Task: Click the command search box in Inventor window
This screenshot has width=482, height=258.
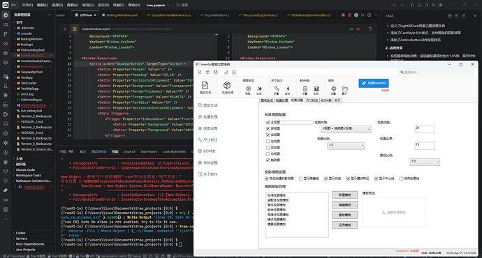Action: (x=436, y=72)
